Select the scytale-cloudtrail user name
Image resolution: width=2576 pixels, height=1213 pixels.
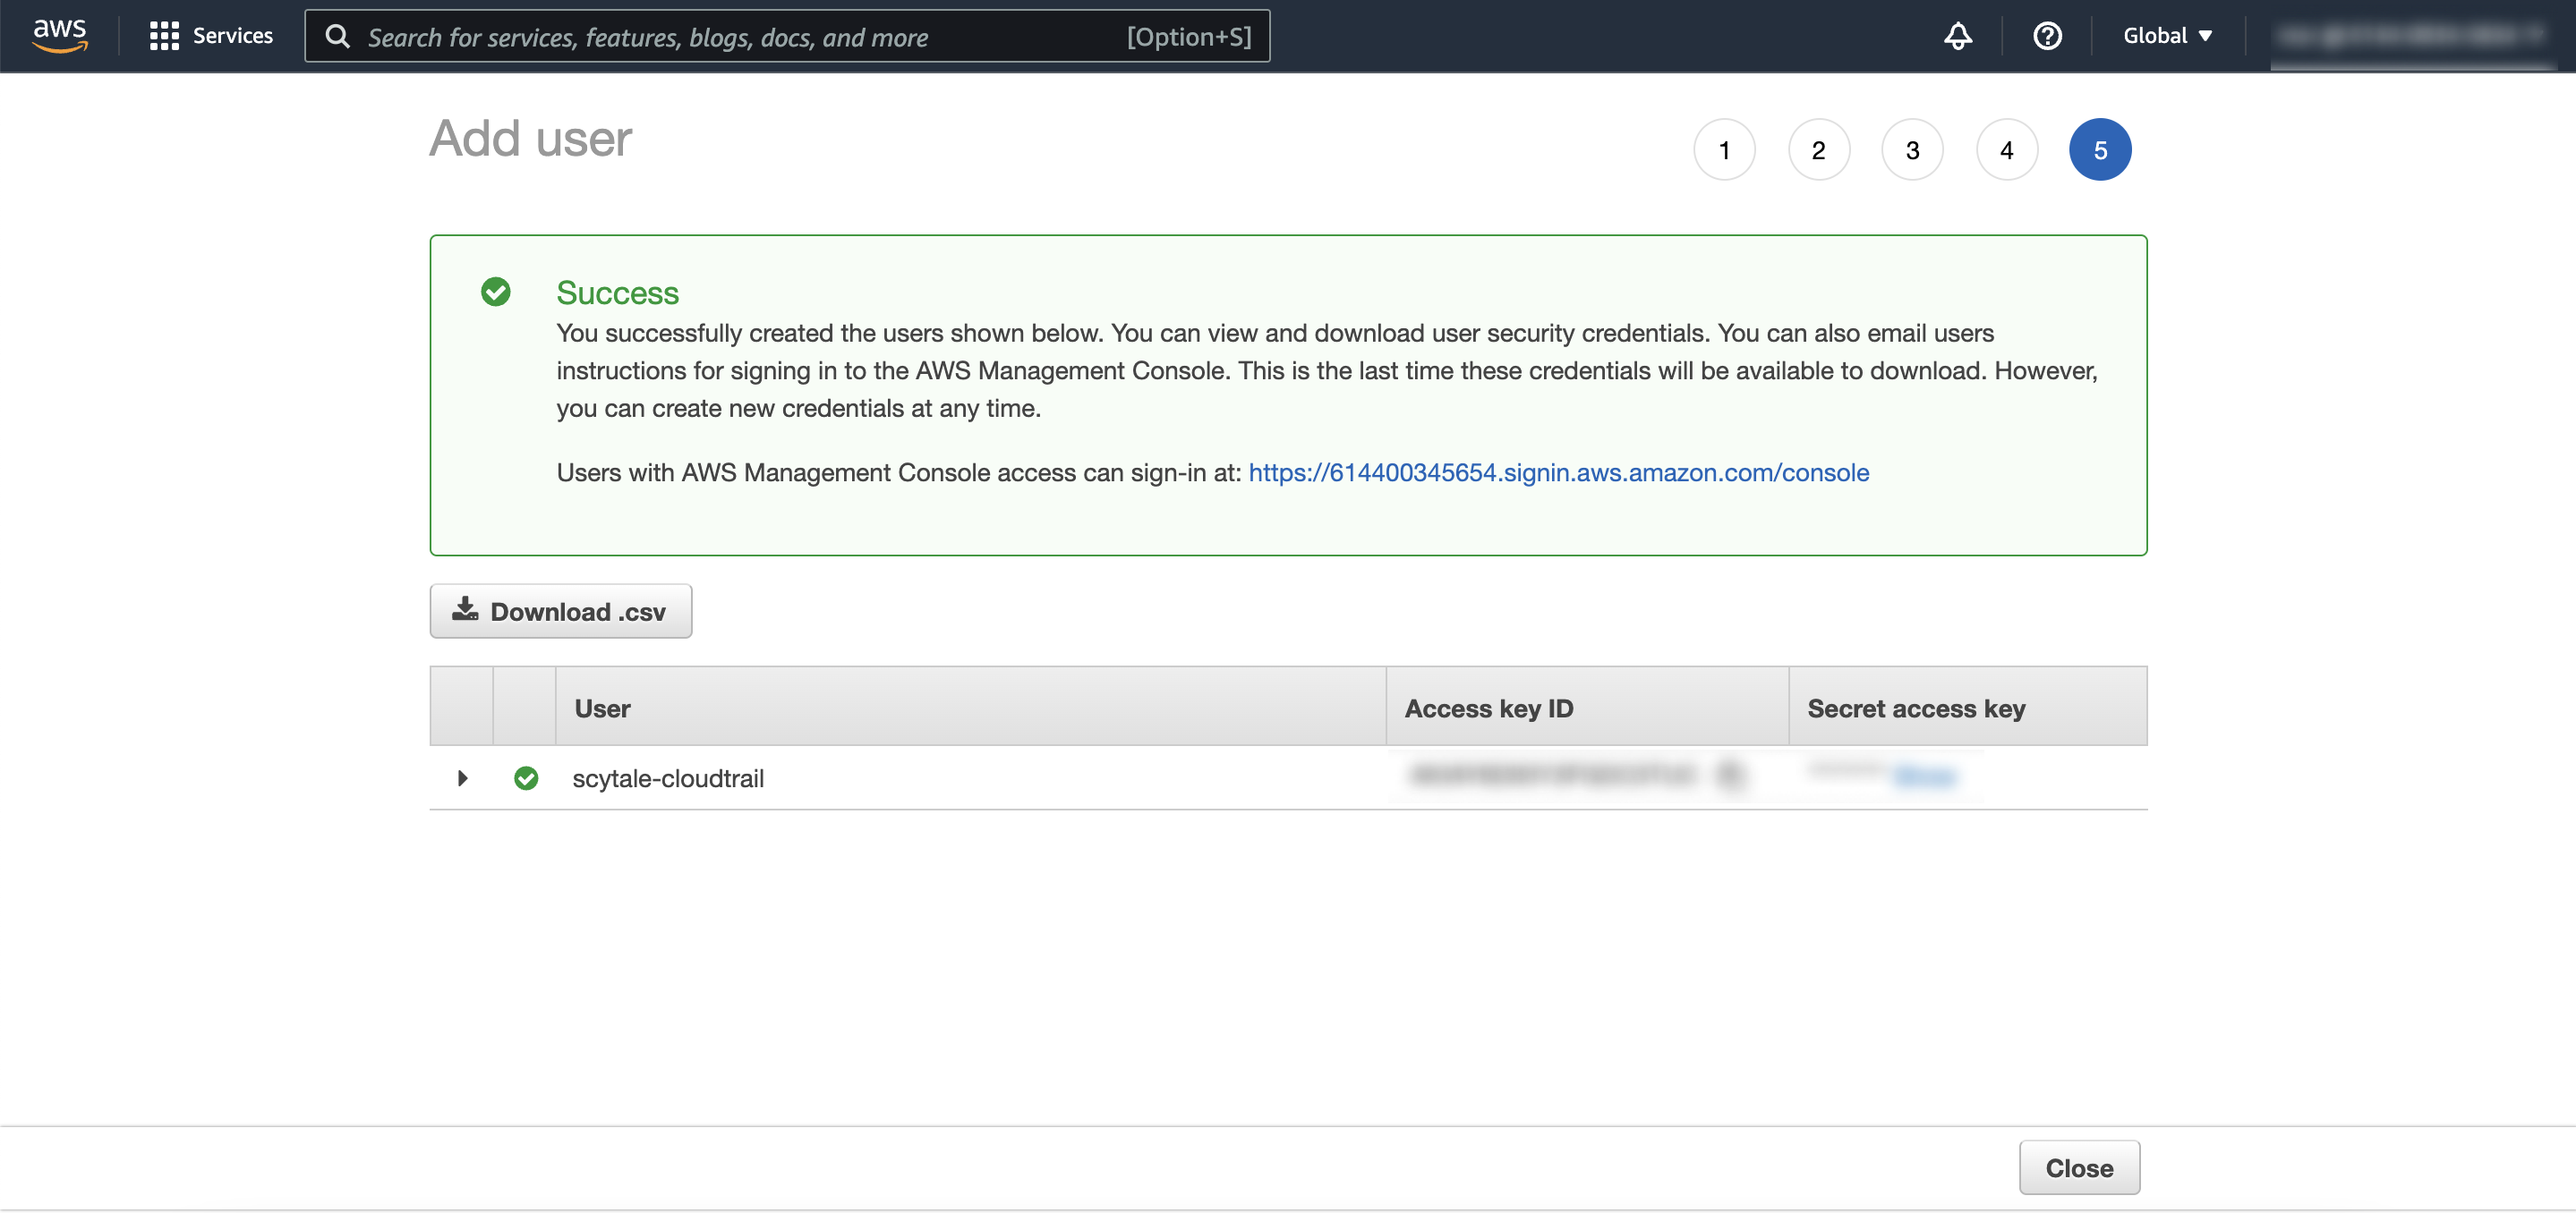tap(668, 778)
